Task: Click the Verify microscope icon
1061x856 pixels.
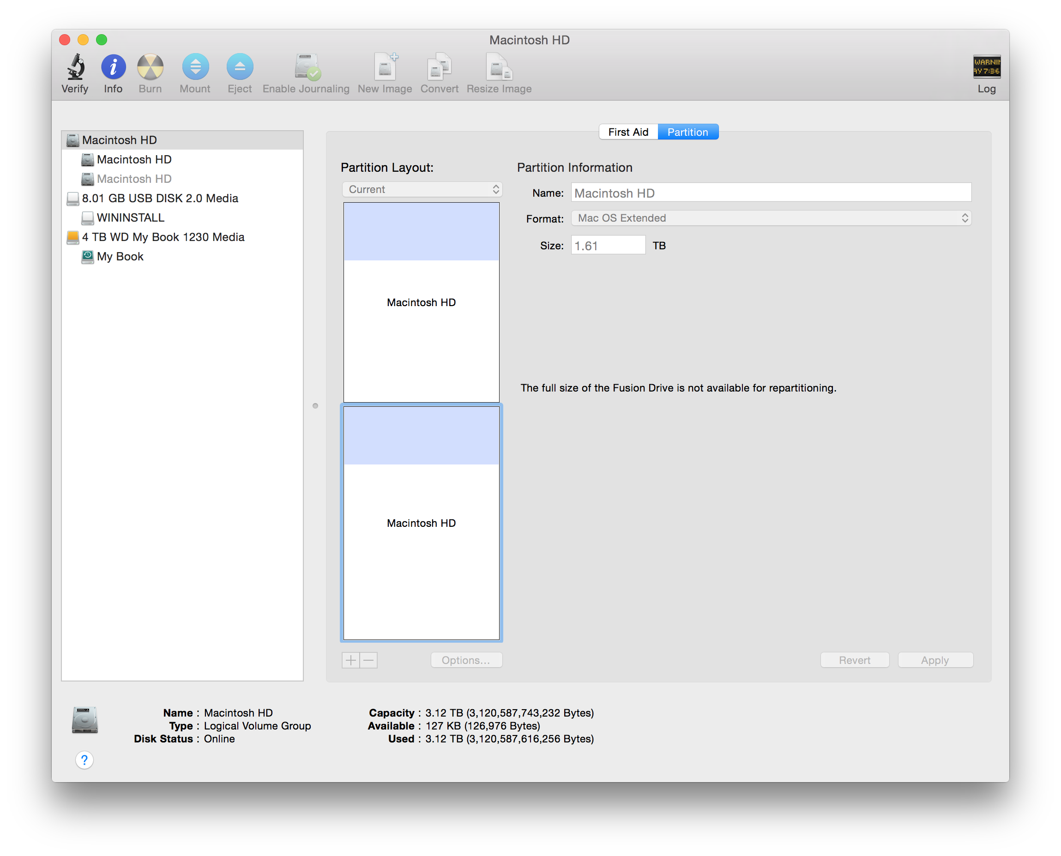Action: click(x=75, y=67)
